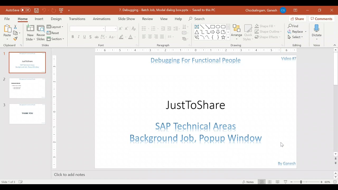Open text highlight color arrow
The width and height of the screenshot is (338, 190).
pos(126,37)
